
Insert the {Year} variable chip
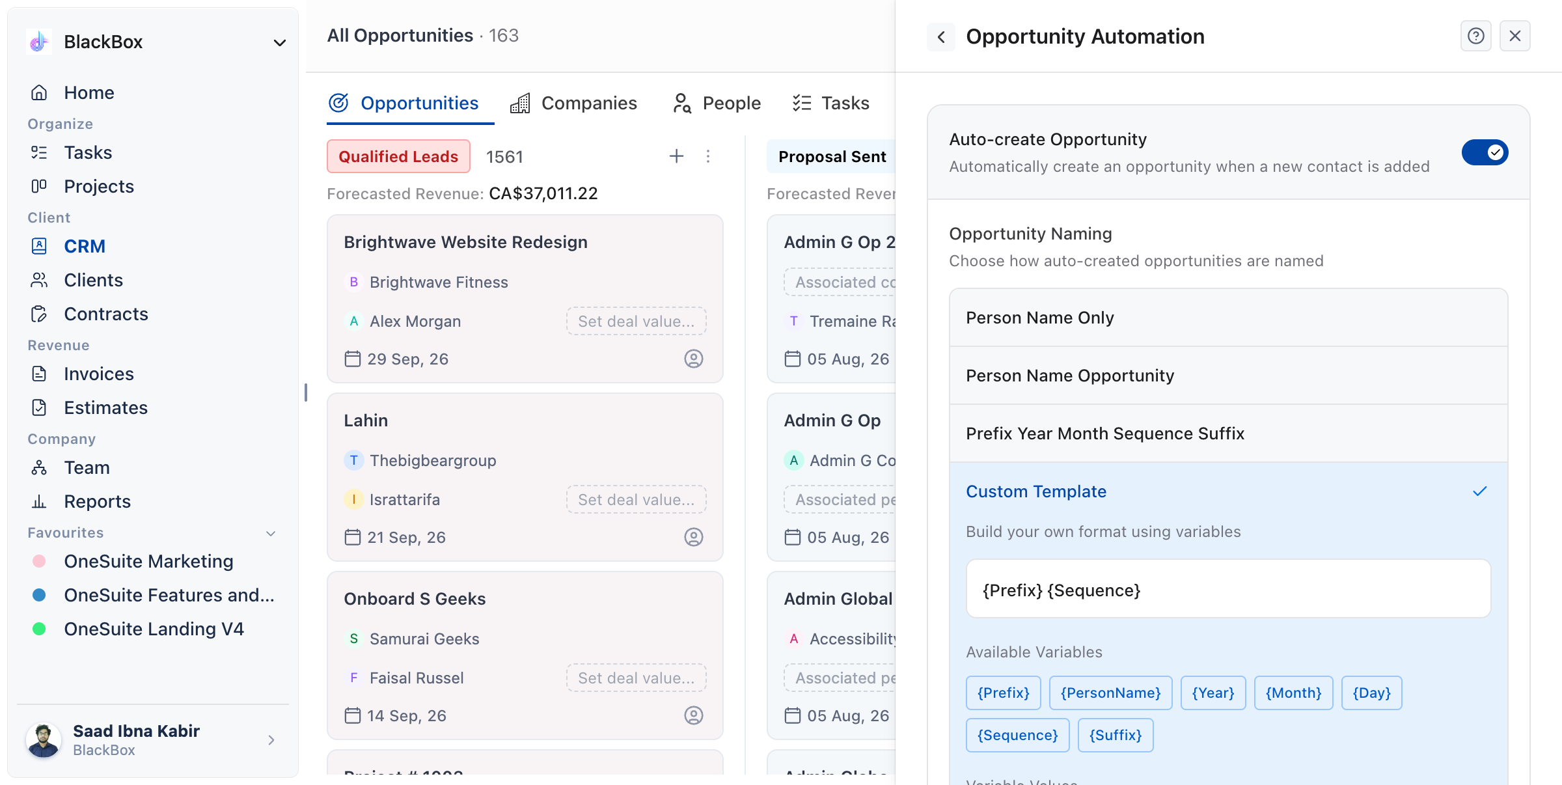coord(1213,693)
